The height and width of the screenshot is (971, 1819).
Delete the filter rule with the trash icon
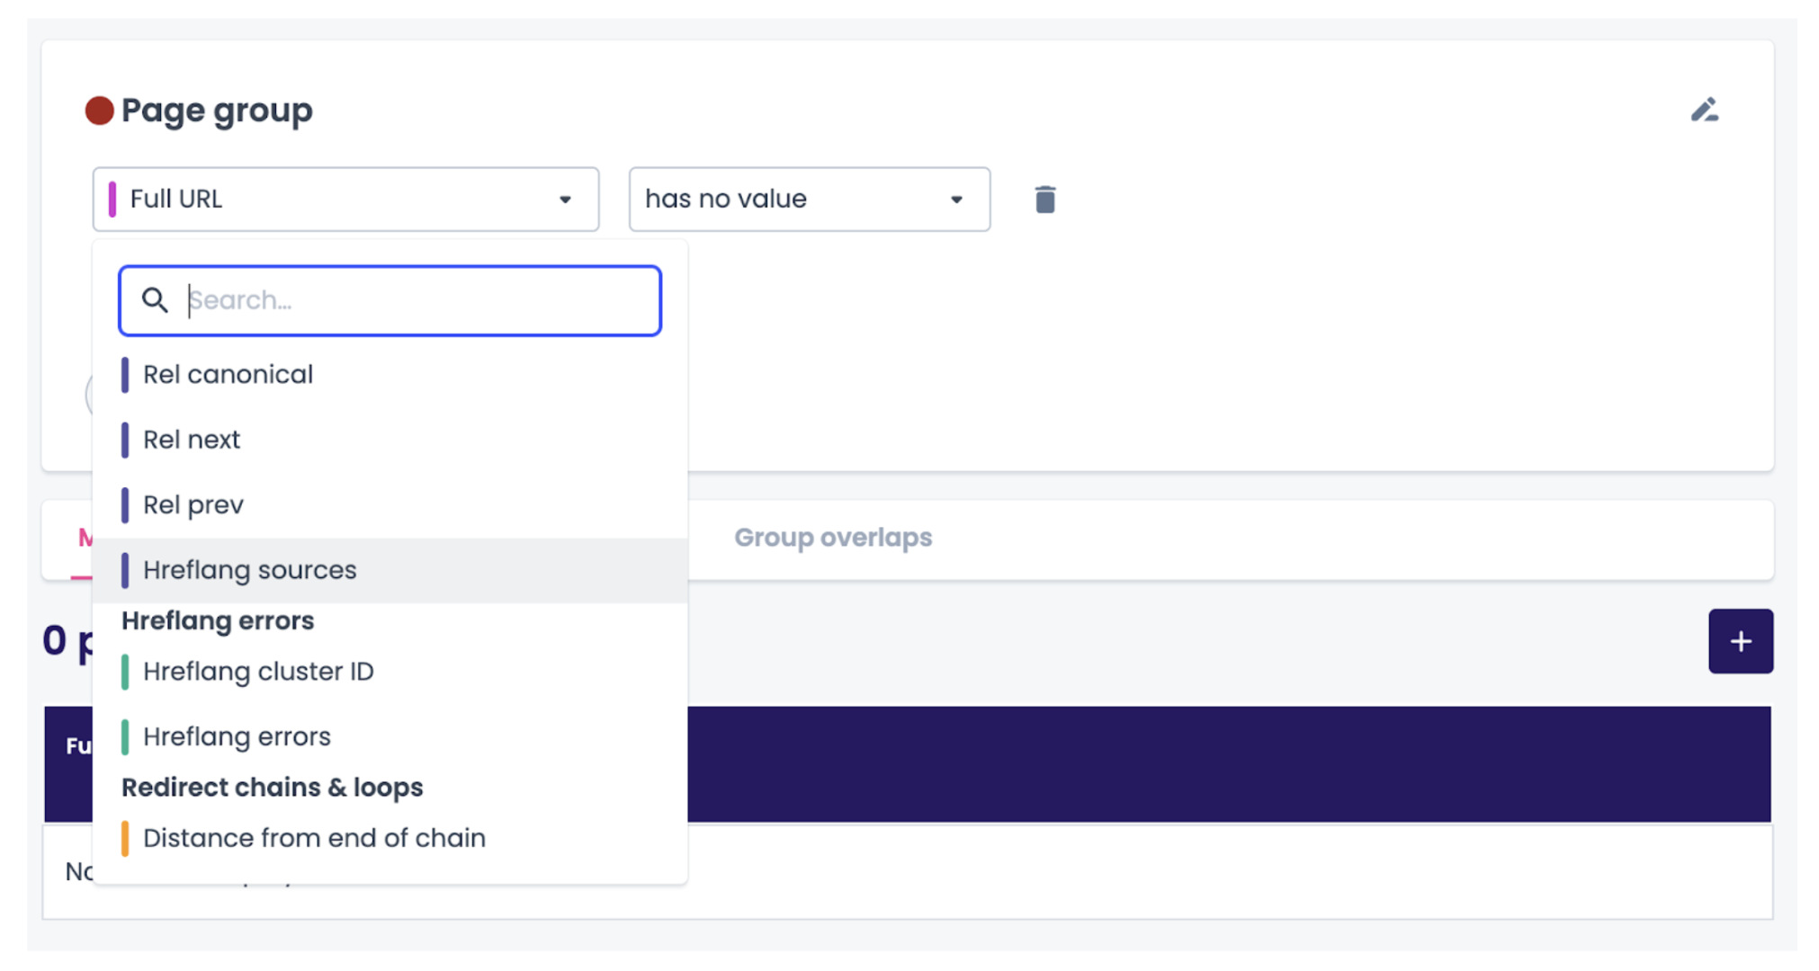coord(1044,200)
